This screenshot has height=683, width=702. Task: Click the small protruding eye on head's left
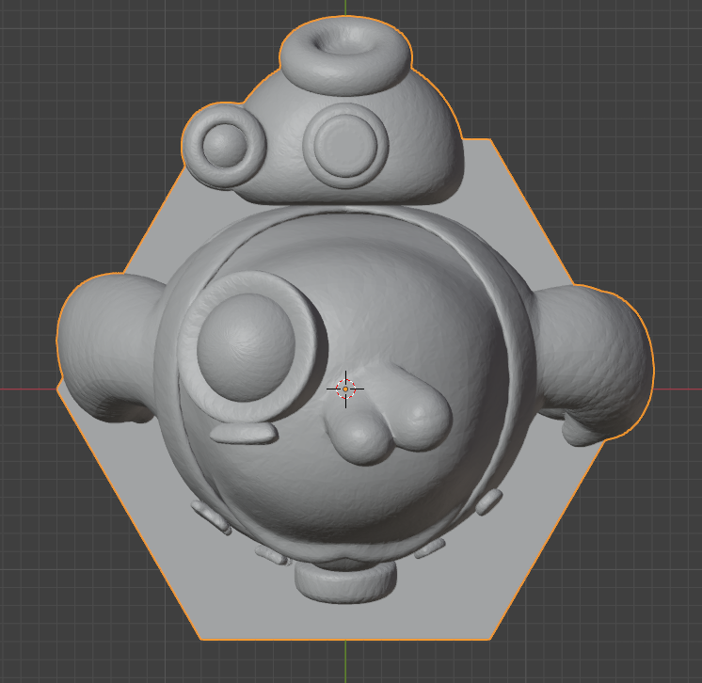(x=224, y=146)
